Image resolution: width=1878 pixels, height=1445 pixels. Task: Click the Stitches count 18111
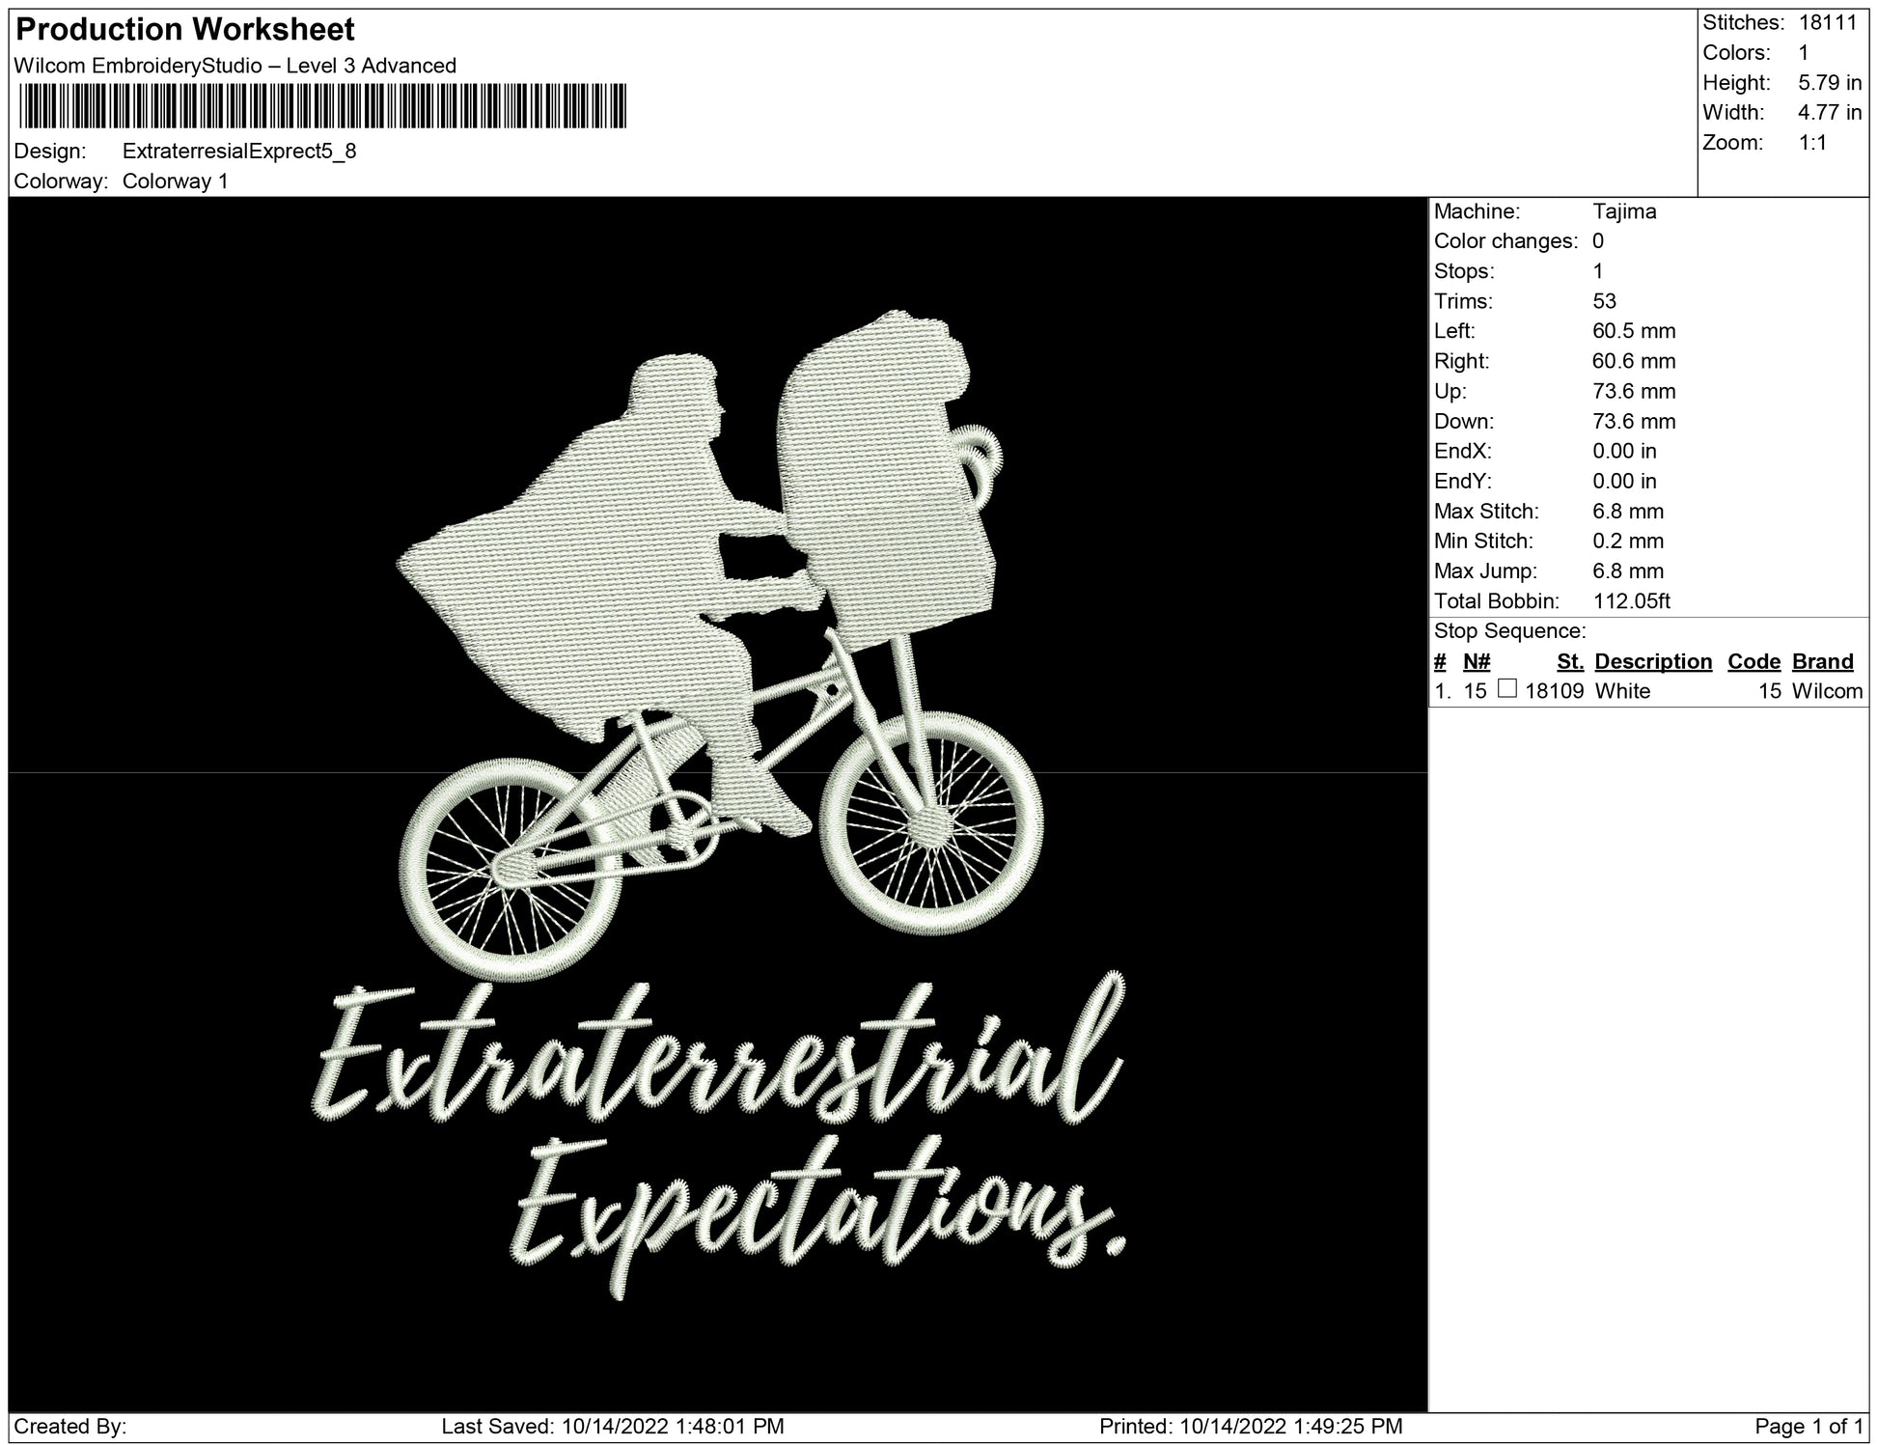(x=1827, y=23)
